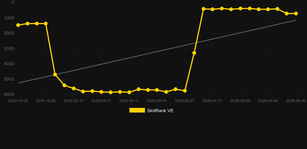Viewport: 307px width, 149px height.
Task: Click the x-axis label 2026-05-04
Action: pyautogui.click(x=268, y=101)
